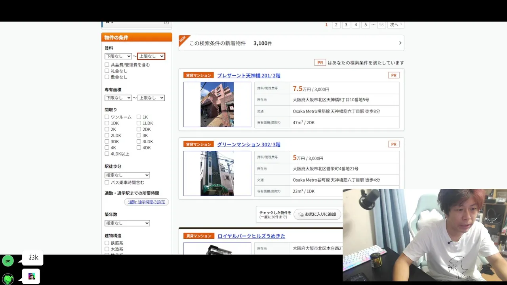Click ロイヤルパークヒルズうめきた building photo
Image resolution: width=507 pixels, height=285 pixels.
[x=217, y=249]
